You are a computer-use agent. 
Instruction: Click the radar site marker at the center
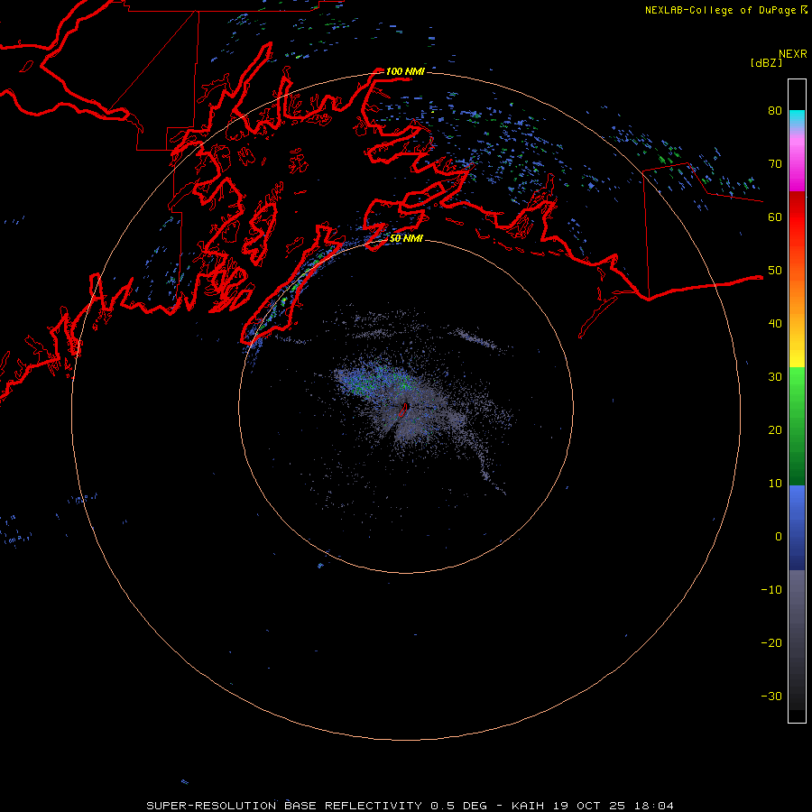[404, 409]
